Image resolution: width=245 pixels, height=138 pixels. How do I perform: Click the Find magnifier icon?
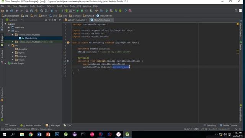(x=42, y=11)
